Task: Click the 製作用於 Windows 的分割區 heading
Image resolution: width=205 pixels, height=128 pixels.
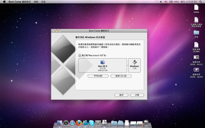Action: (90, 37)
